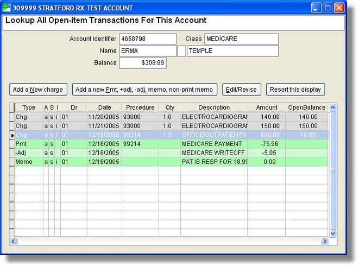This screenshot has width=359, height=267.
Task: Click into the Account Identifier field
Action: pyautogui.click(x=147, y=39)
